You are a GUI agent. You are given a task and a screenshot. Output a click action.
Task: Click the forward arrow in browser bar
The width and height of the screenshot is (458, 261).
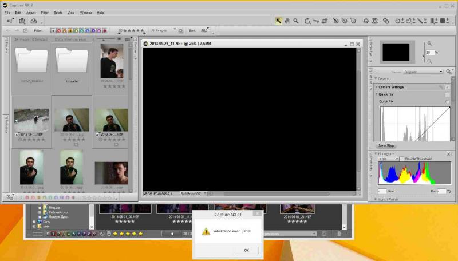tap(17, 31)
